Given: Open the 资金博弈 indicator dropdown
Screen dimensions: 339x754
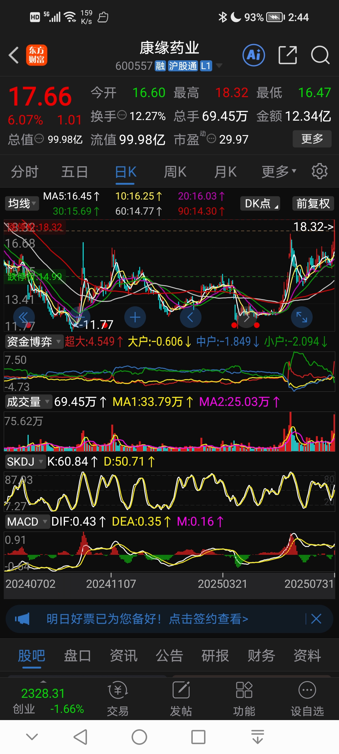Looking at the screenshot, I should [34, 341].
